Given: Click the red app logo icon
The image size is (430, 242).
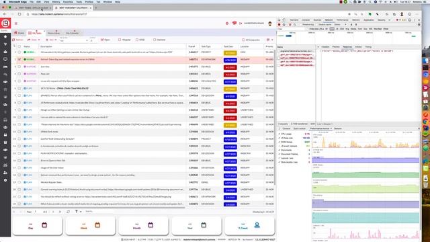Looking at the screenshot, I should coord(5,24).
